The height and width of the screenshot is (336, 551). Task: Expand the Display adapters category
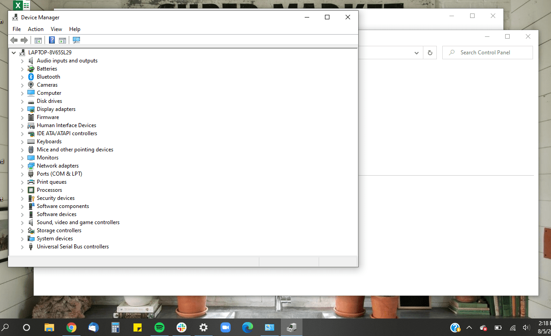coord(22,109)
